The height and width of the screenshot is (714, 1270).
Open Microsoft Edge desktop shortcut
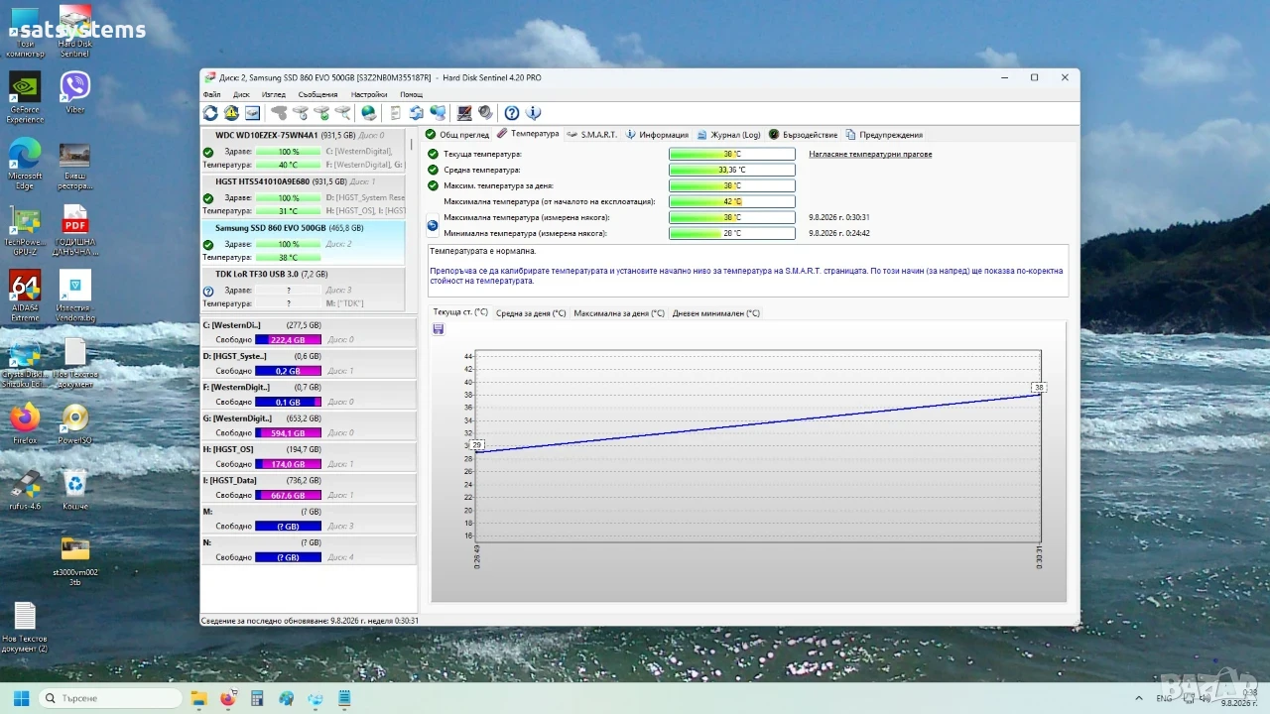point(25,164)
